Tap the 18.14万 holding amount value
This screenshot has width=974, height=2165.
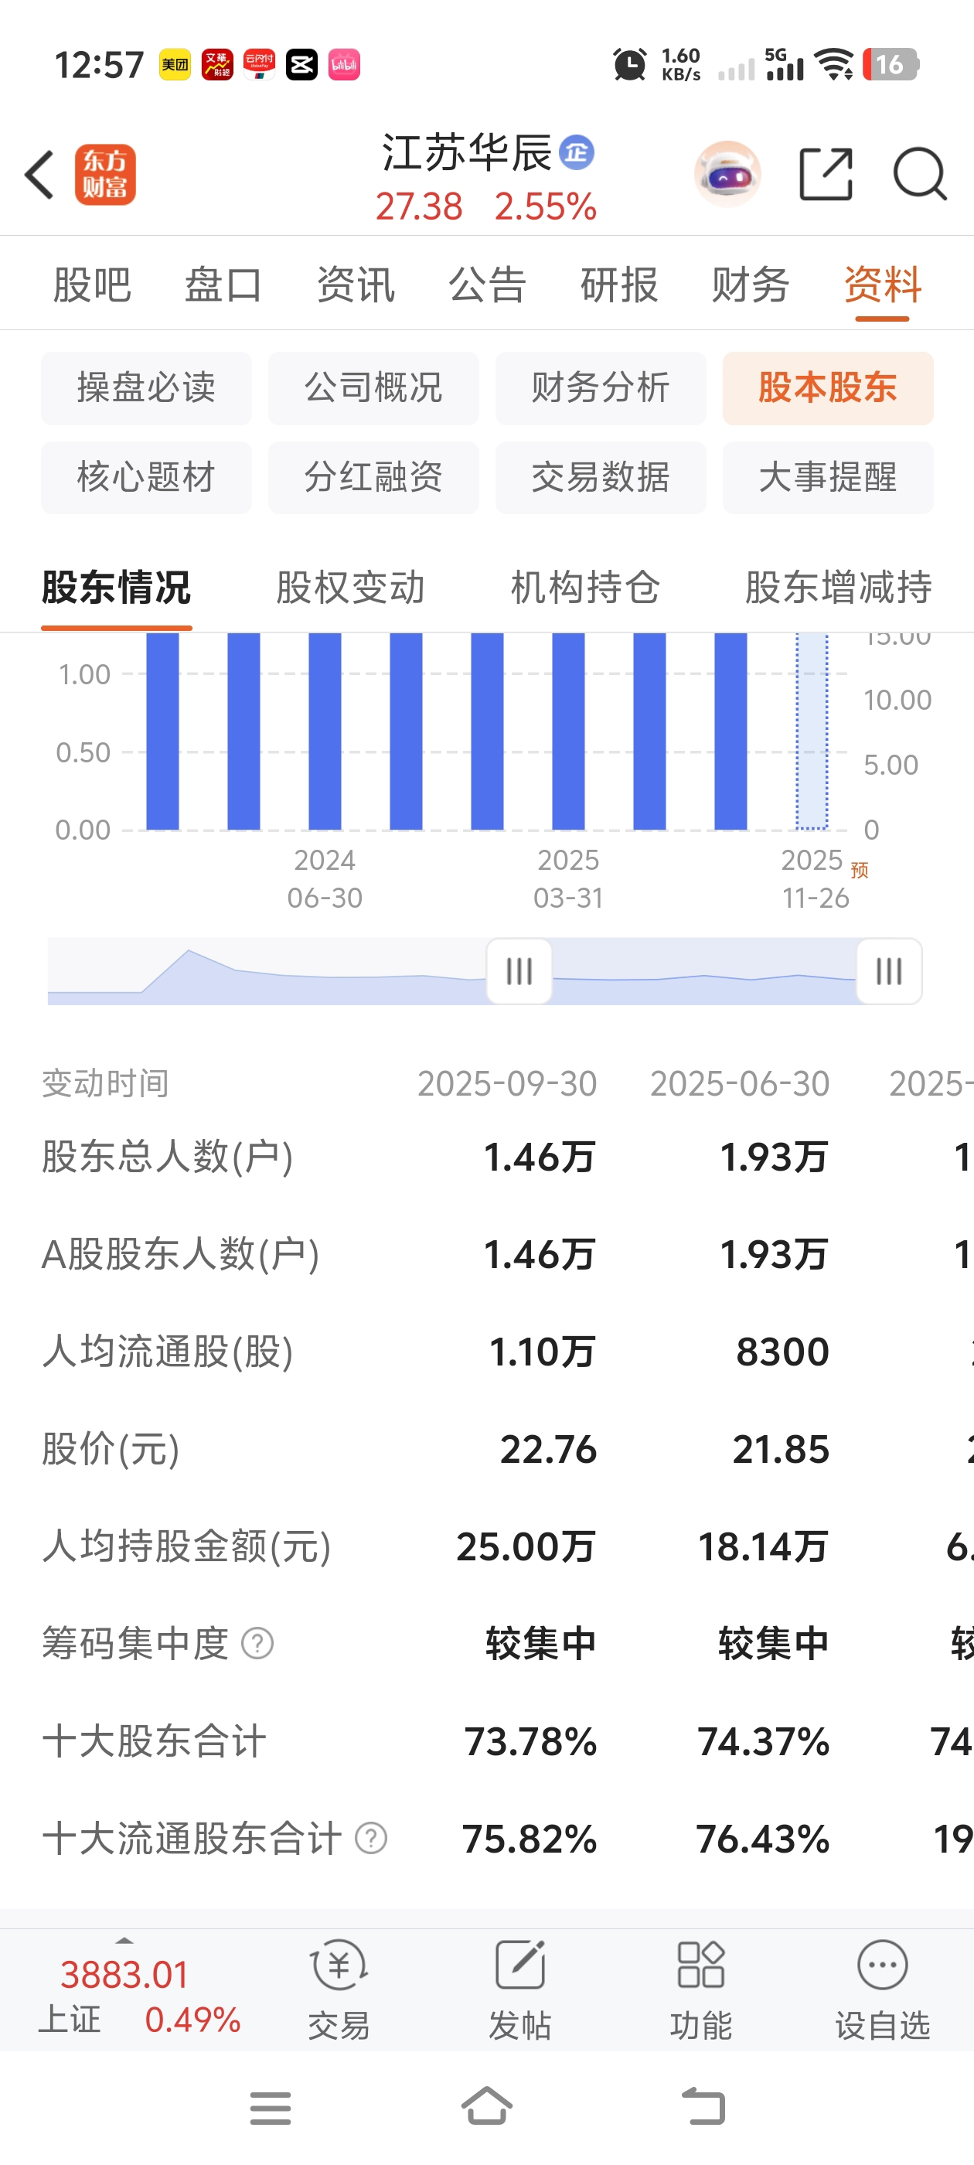pos(763,1546)
